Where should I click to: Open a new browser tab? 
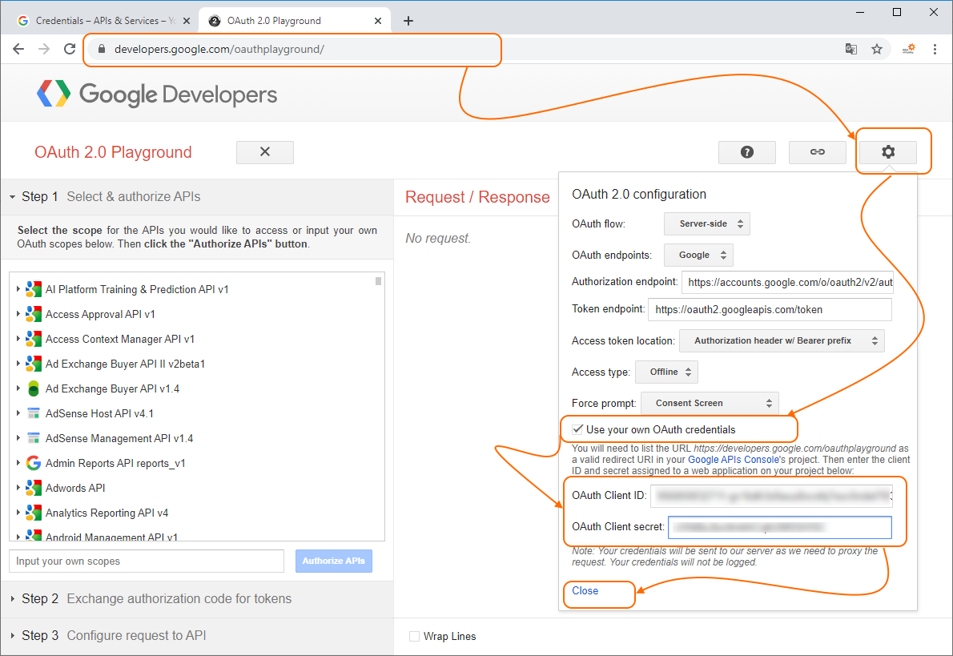408,21
